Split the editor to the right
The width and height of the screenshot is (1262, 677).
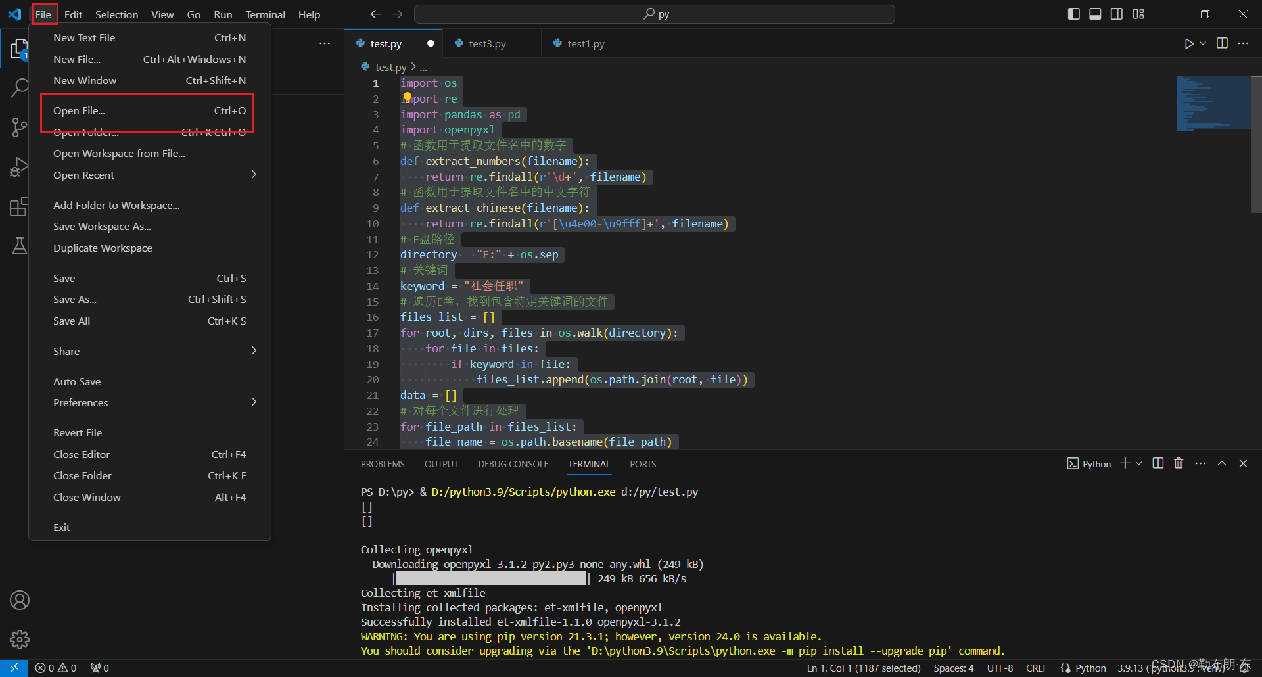pyautogui.click(x=1222, y=43)
